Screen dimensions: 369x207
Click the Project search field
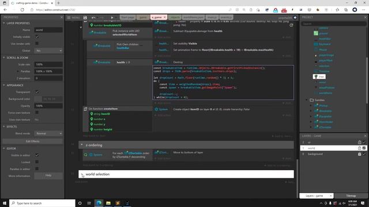(x=333, y=24)
